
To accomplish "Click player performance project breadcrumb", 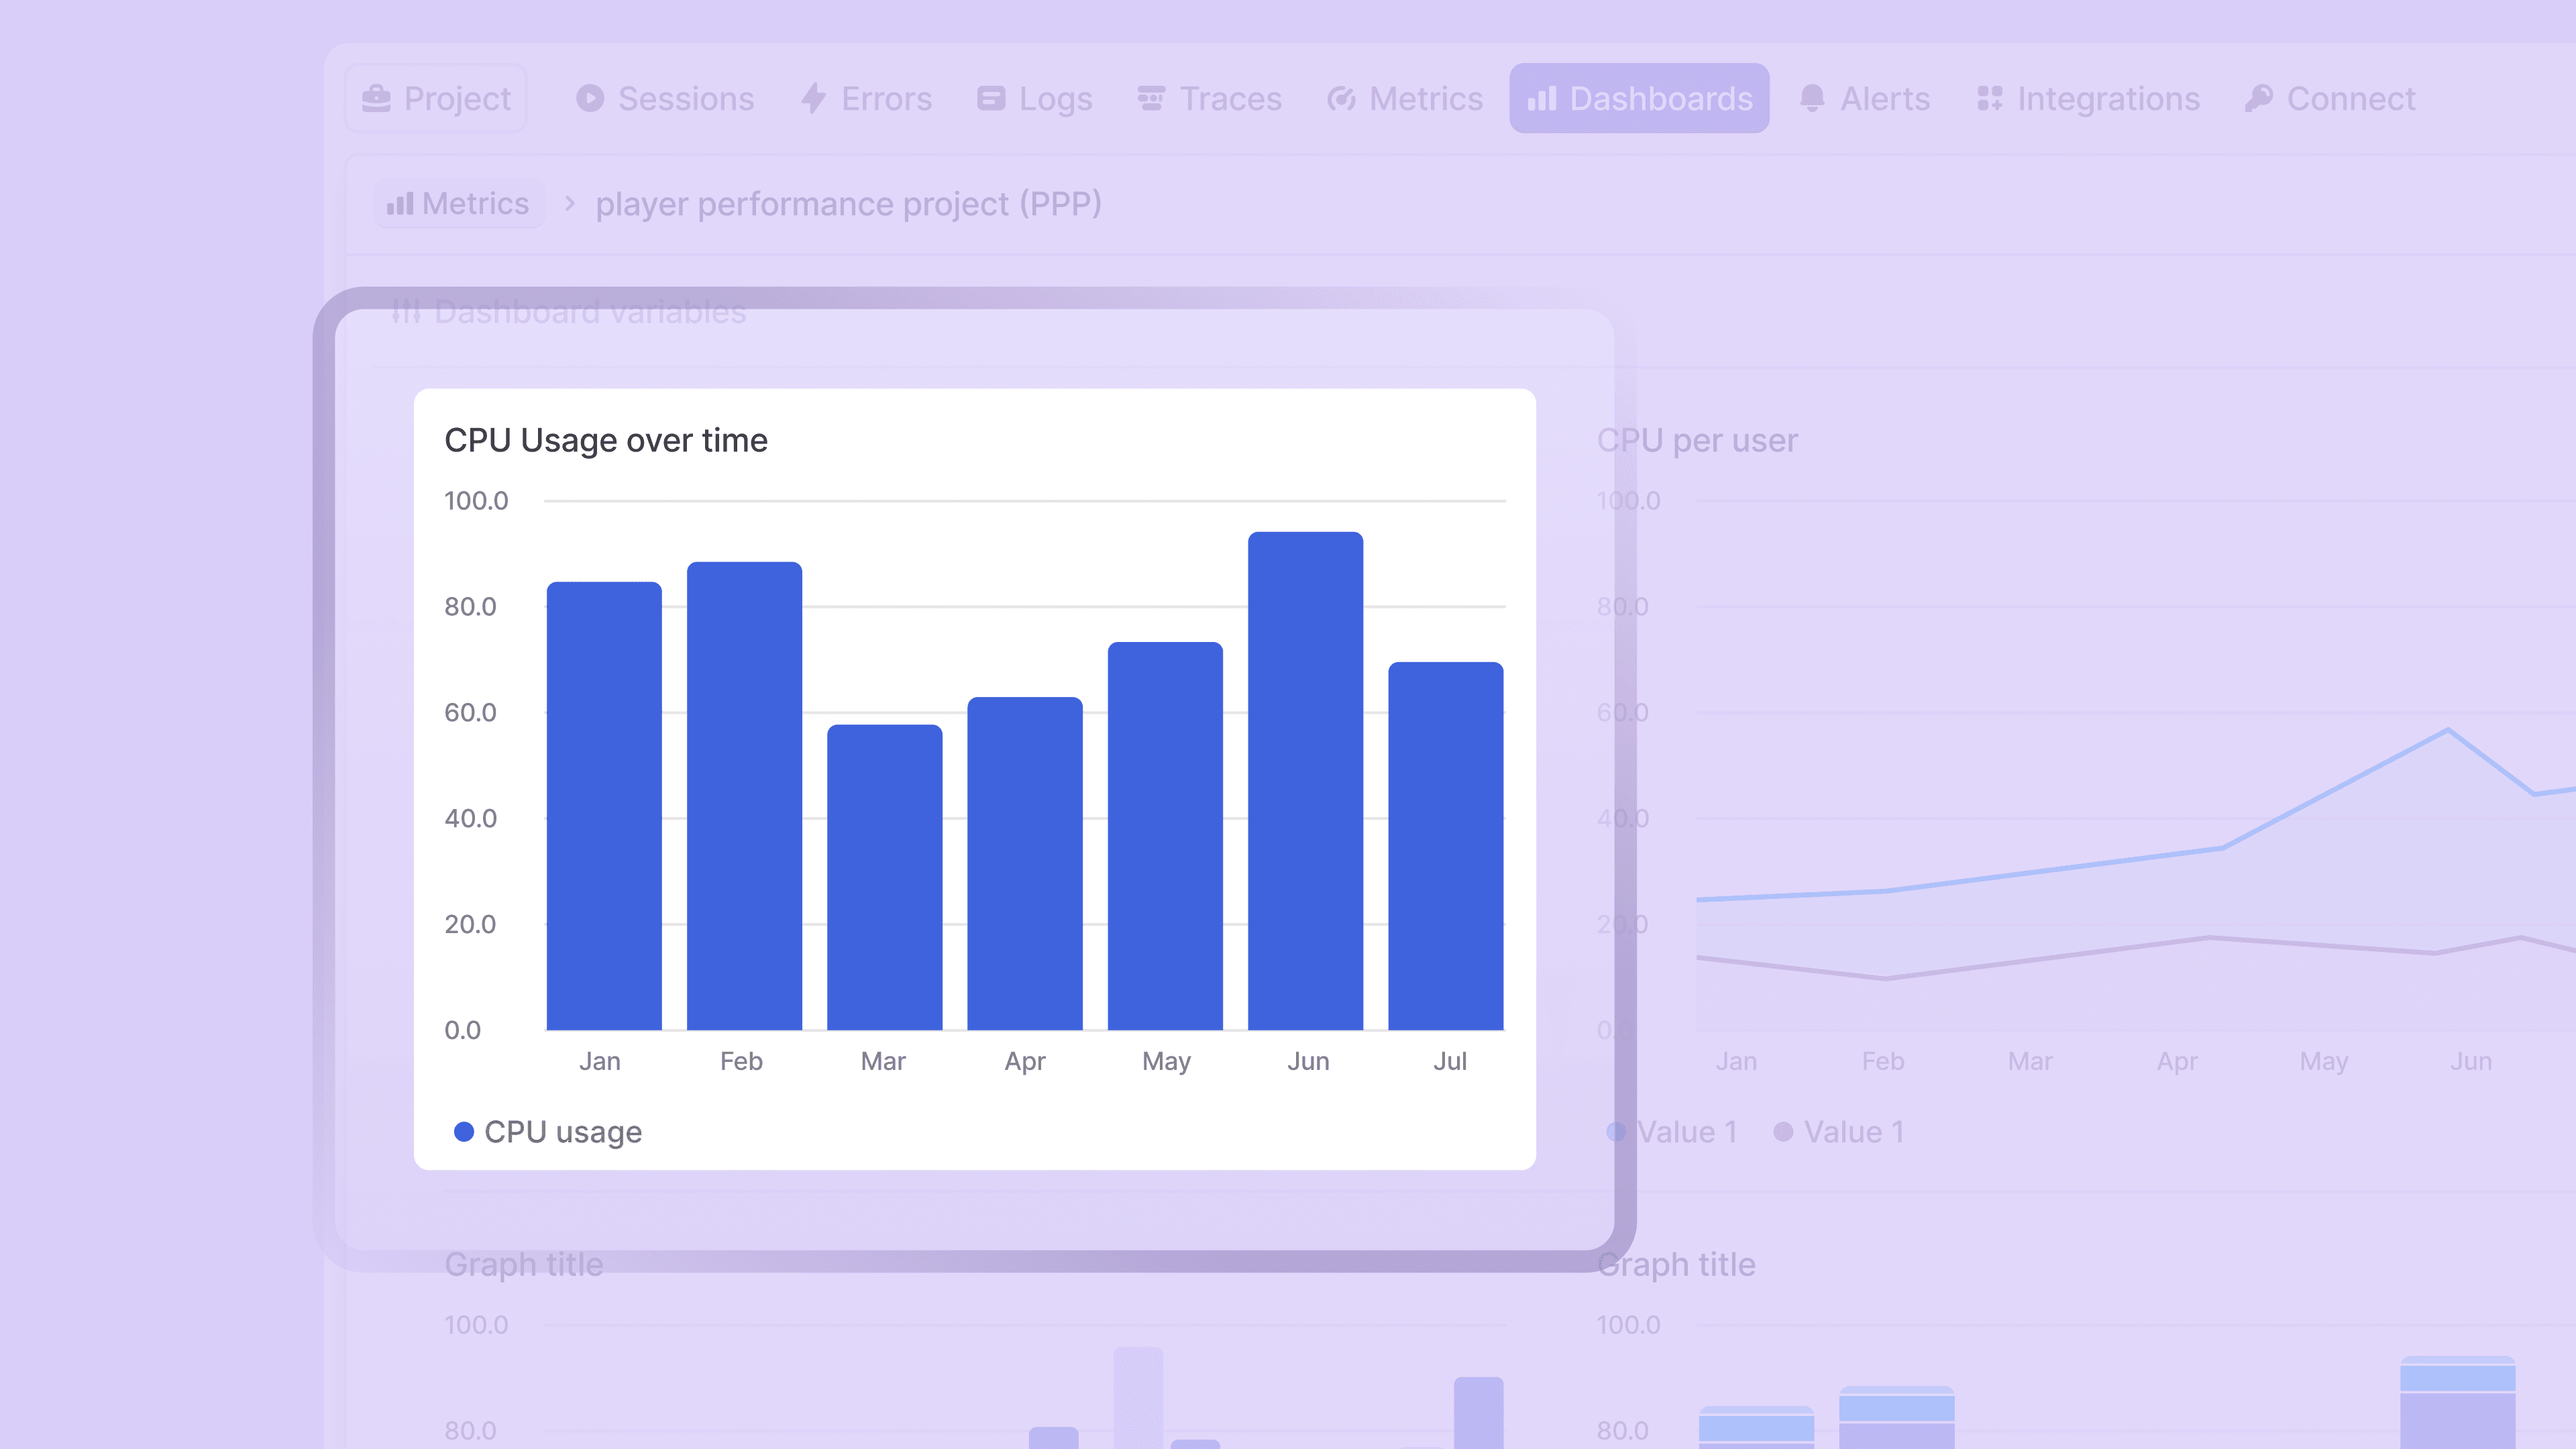I will pos(848,204).
